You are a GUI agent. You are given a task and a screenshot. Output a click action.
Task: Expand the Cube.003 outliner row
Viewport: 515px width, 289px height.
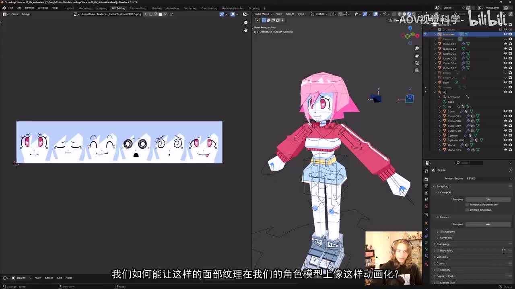pyautogui.click(x=435, y=49)
